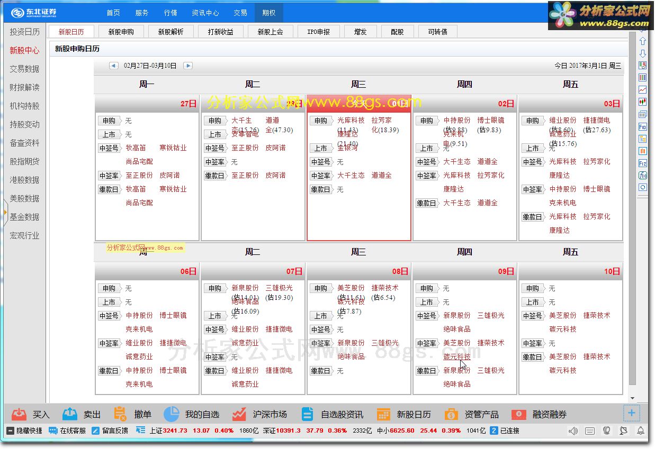Click the up arrow in right toolbar

click(x=643, y=41)
